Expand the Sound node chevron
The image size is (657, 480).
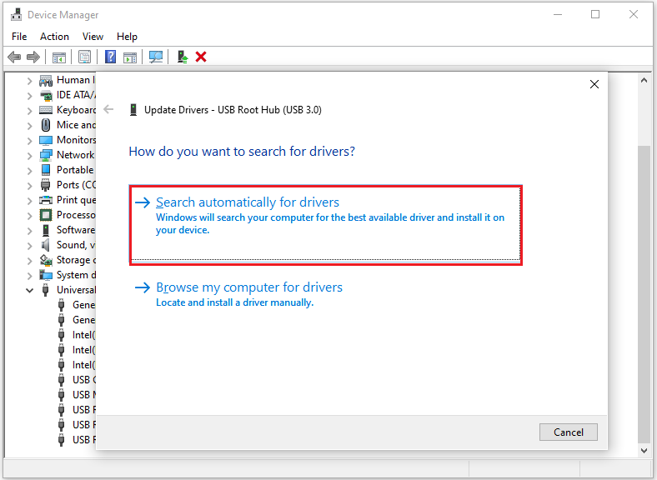tap(29, 246)
